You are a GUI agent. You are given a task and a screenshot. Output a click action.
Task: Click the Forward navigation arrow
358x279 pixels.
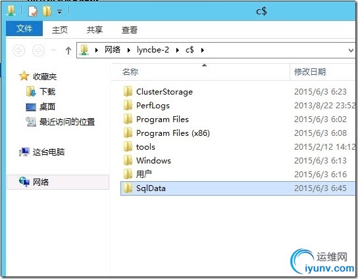coord(38,51)
